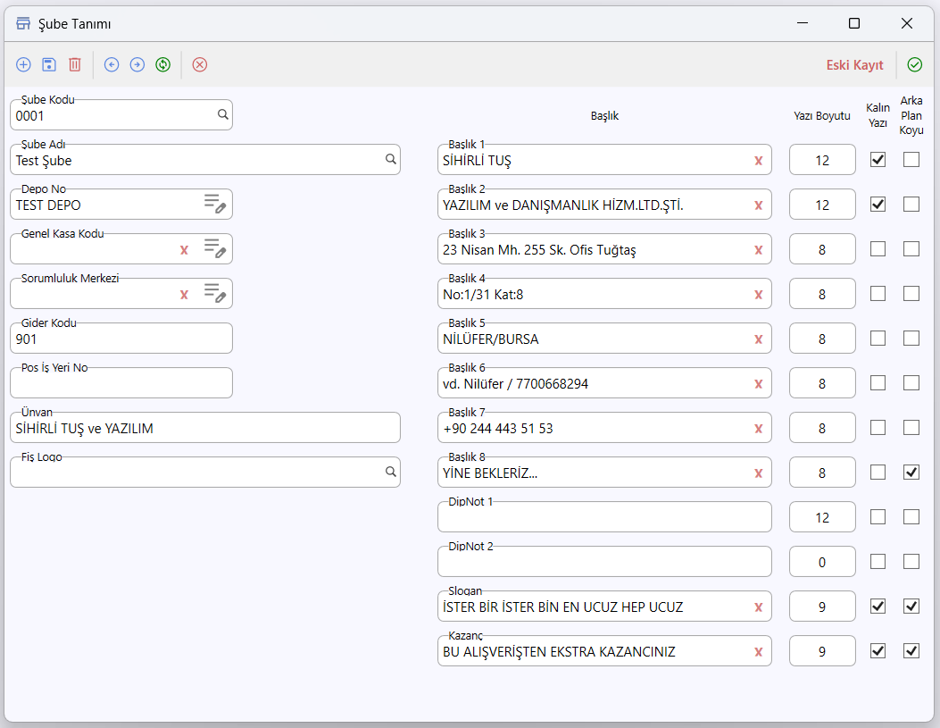Click the red cancel icon in toolbar
940x728 pixels.
click(x=200, y=65)
